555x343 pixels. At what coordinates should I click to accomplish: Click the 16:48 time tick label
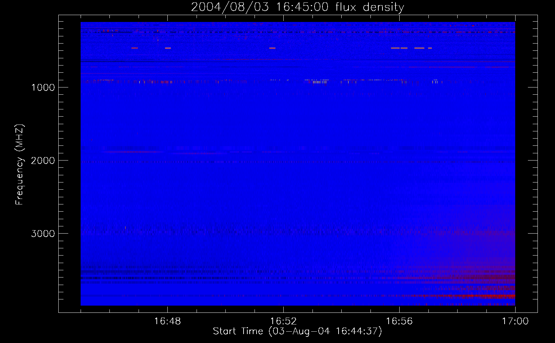(167, 321)
